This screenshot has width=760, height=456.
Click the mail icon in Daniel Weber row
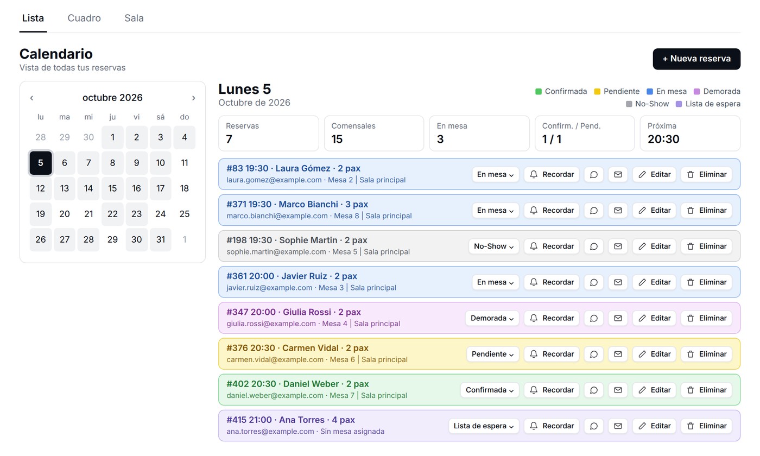coord(618,390)
